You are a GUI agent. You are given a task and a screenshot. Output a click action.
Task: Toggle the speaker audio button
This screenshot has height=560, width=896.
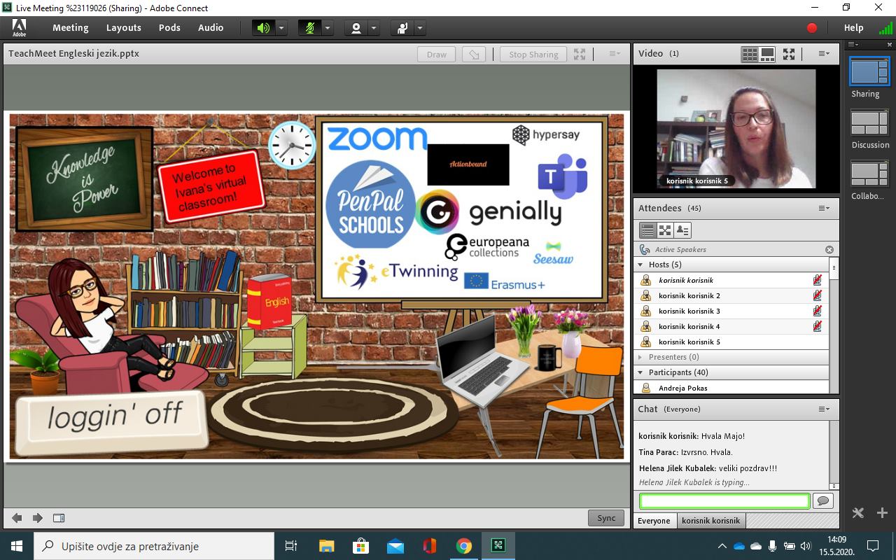(263, 28)
